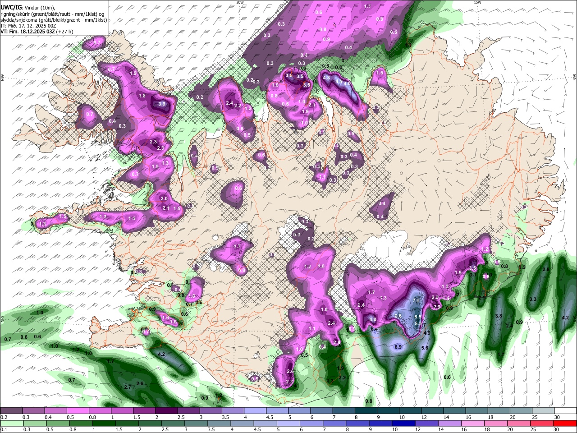Click the line "rigning/skúrir (grænt/blátt/rautt - mm/1klst) og"
577x433 pixels.
52,14
